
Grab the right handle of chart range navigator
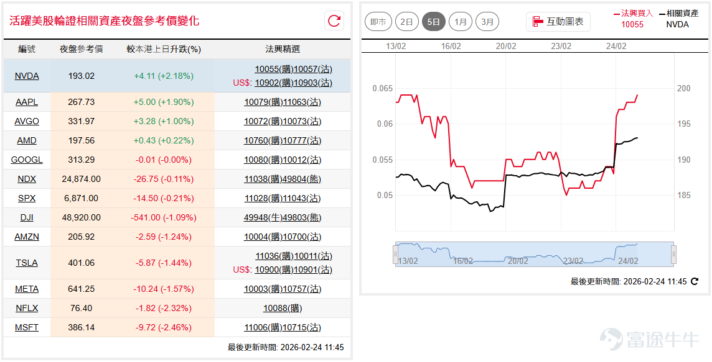click(x=674, y=254)
